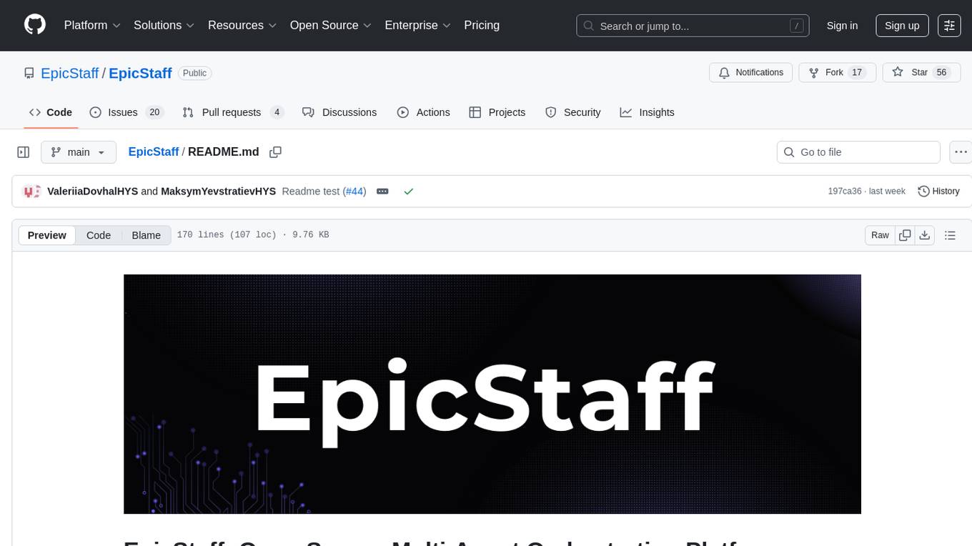Expand the file tree side panel
This screenshot has width=972, height=546.
tap(24, 152)
